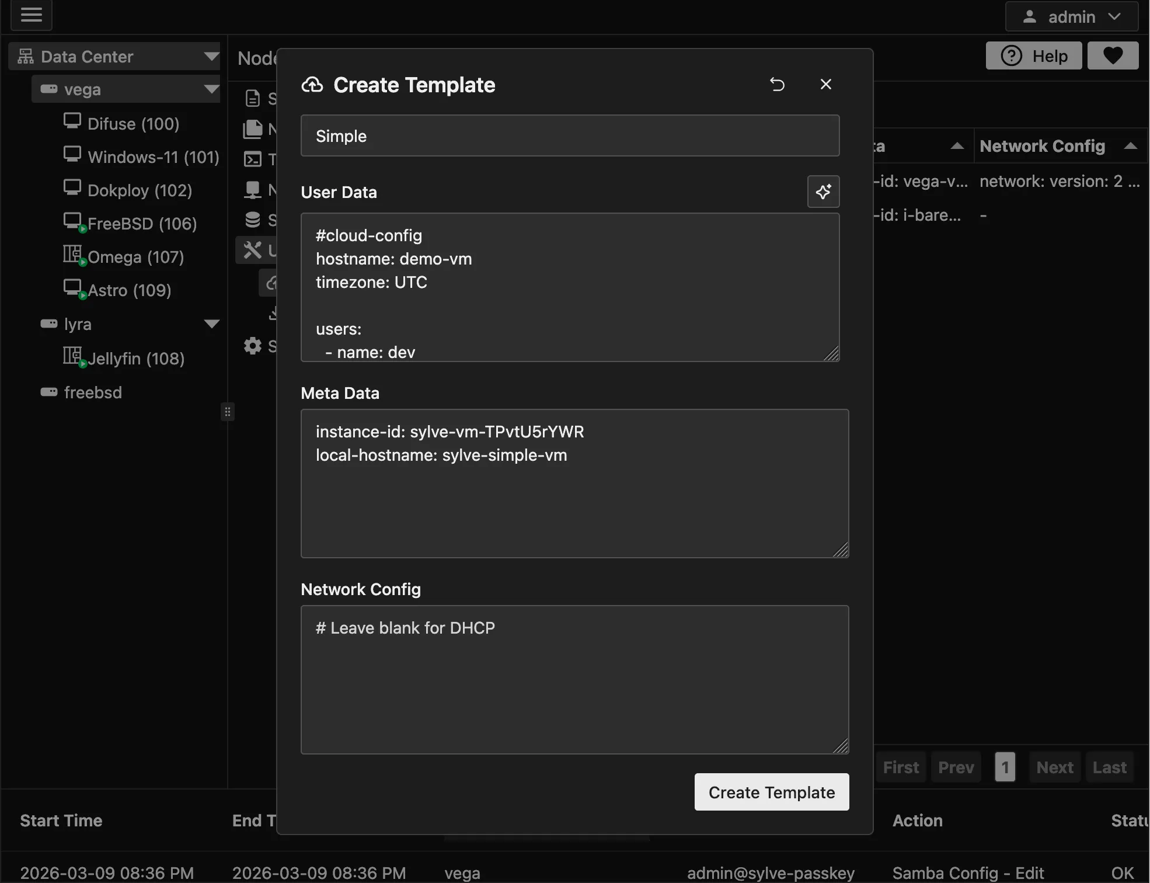Click the heart favorite button near Help
The height and width of the screenshot is (883, 1150).
(x=1113, y=55)
